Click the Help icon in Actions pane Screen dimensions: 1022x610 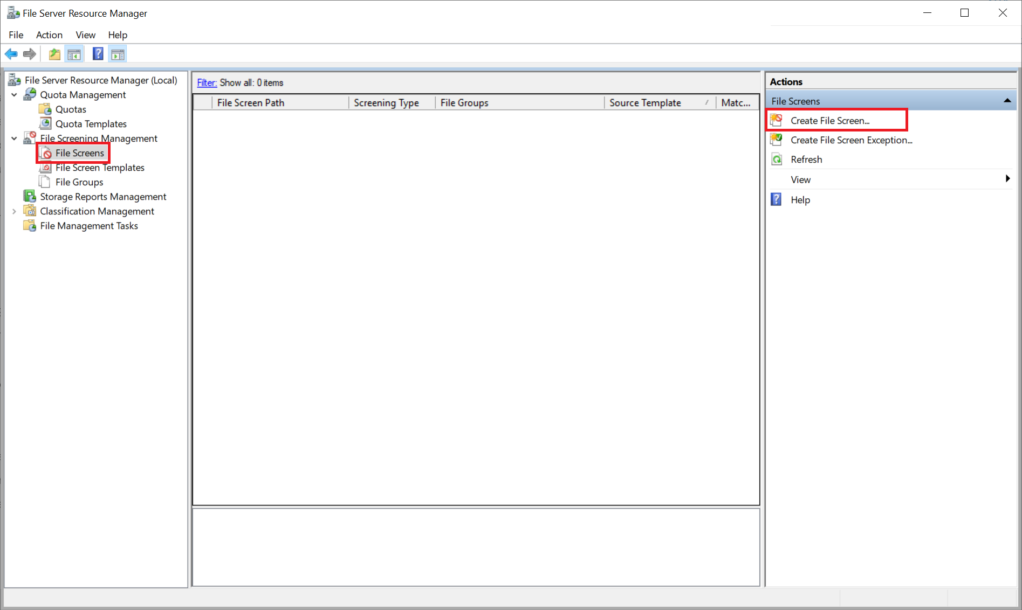coord(776,199)
